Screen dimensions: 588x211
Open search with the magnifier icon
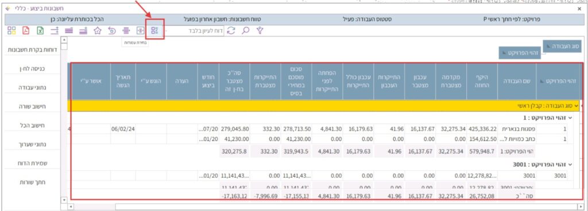point(245,31)
